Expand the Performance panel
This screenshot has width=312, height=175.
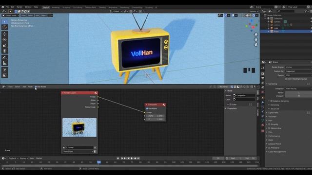click(x=274, y=136)
